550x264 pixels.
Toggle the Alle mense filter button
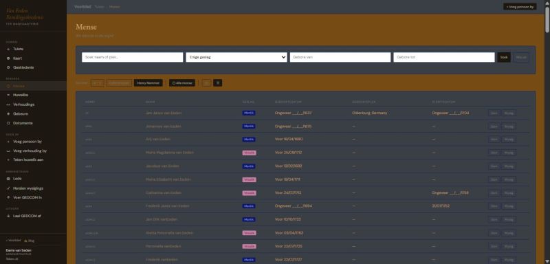(182, 83)
